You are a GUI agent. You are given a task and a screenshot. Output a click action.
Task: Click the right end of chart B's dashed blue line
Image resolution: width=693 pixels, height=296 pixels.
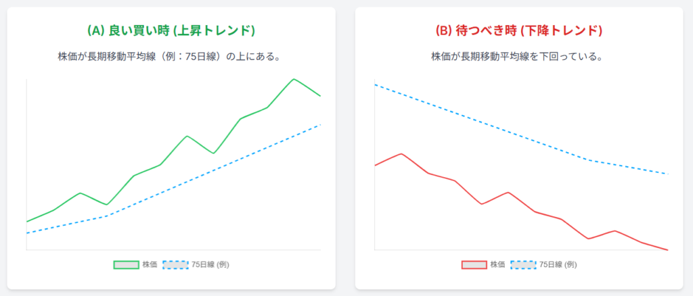[668, 174]
